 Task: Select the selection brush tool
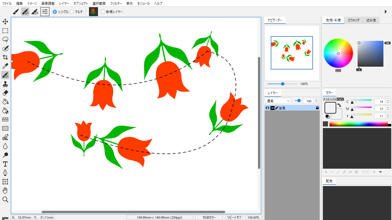(x=5, y=48)
